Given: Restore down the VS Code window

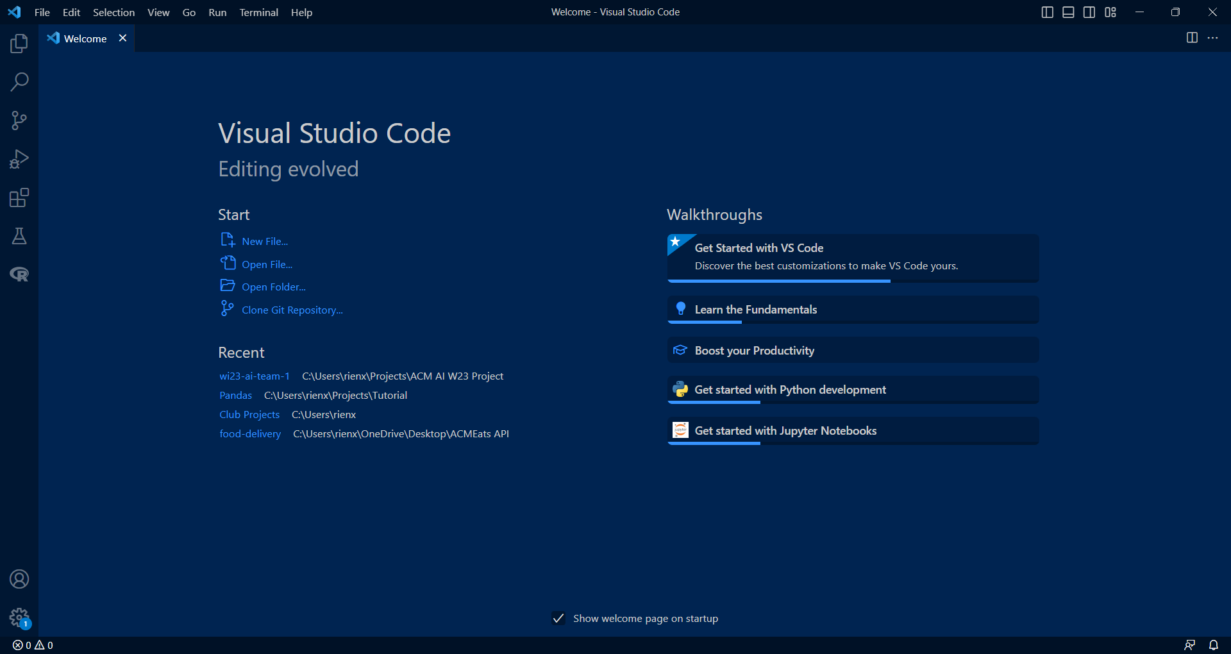Looking at the screenshot, I should tap(1175, 12).
